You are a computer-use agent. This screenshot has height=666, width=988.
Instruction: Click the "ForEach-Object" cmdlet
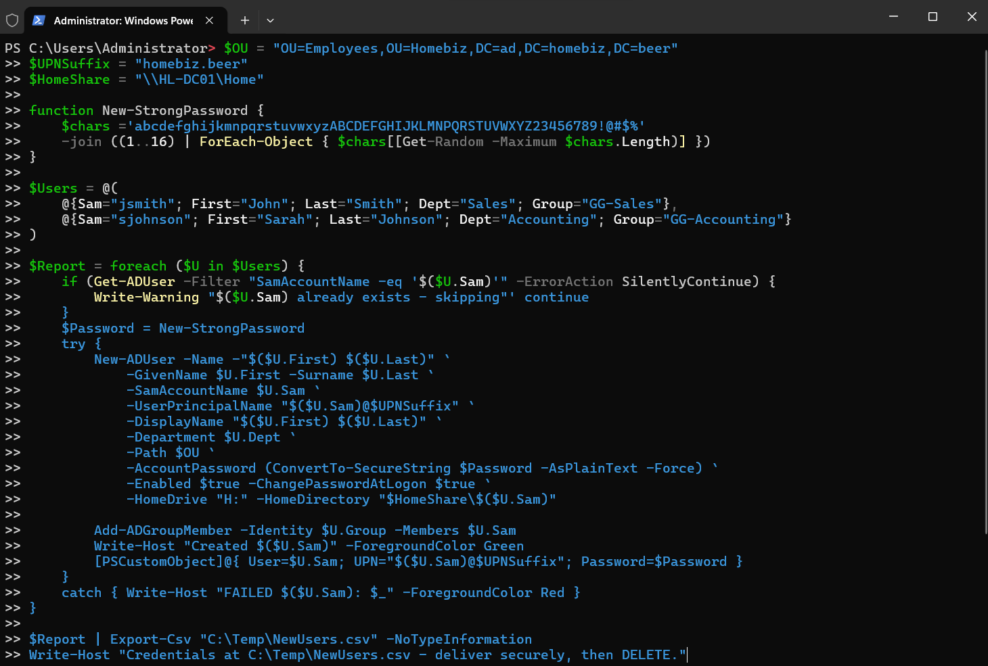coord(256,141)
